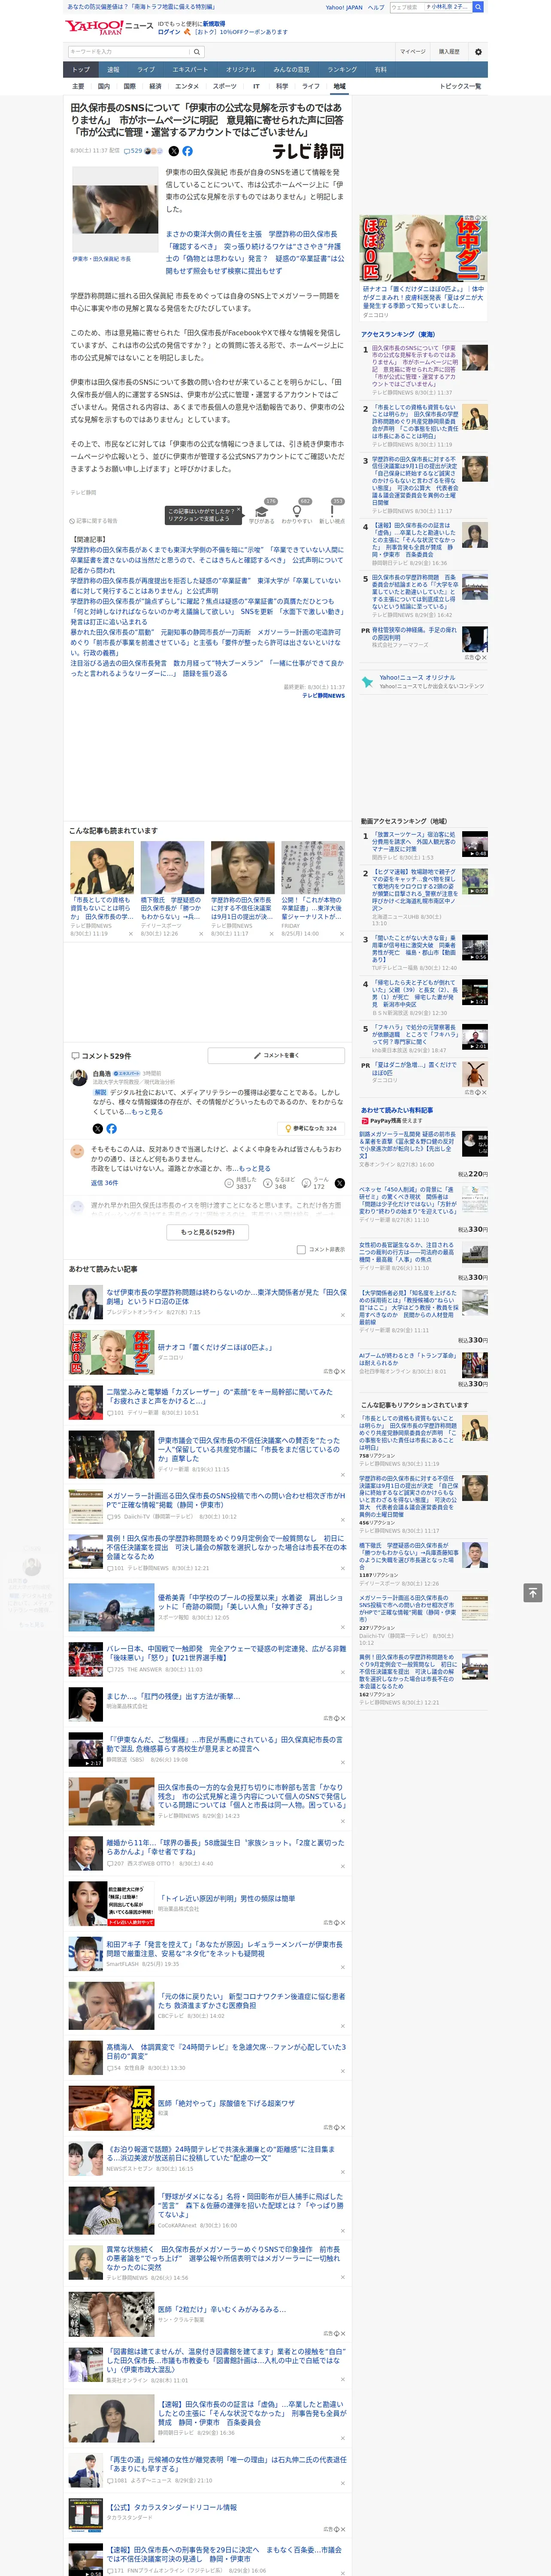Viewport: 551px width, 2576px height.
Task: Click the テレビ静岡 publisher logo
Action: 308,151
